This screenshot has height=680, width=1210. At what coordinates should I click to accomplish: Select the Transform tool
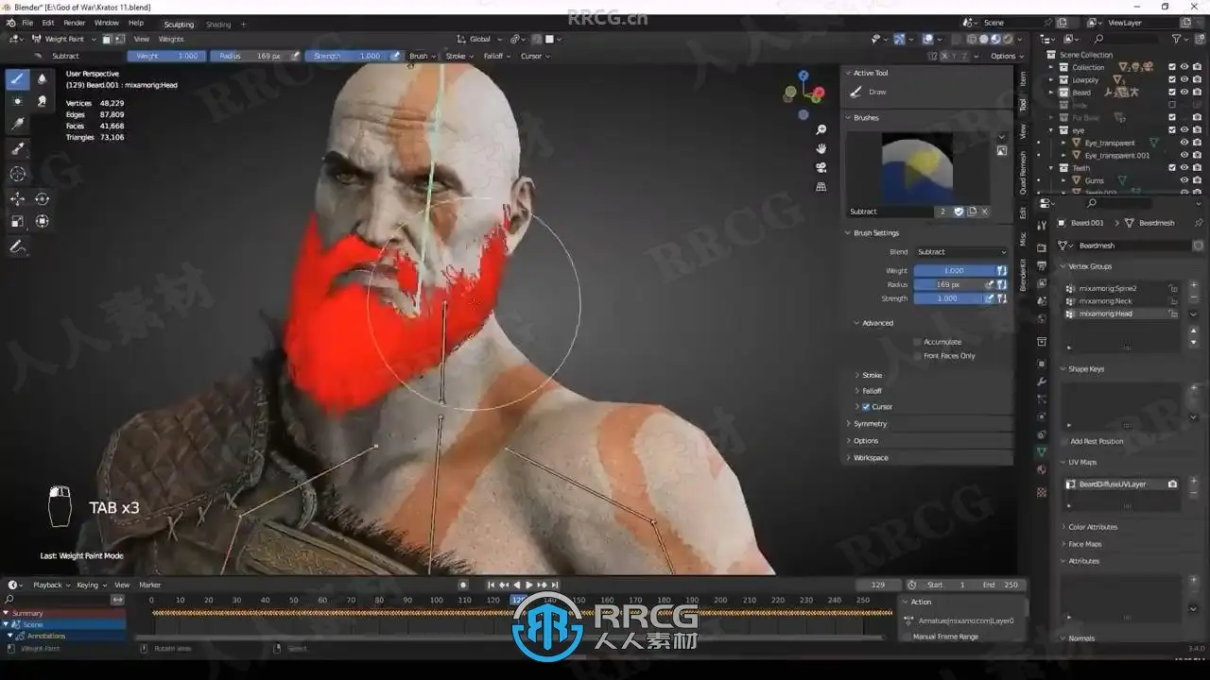pos(42,221)
